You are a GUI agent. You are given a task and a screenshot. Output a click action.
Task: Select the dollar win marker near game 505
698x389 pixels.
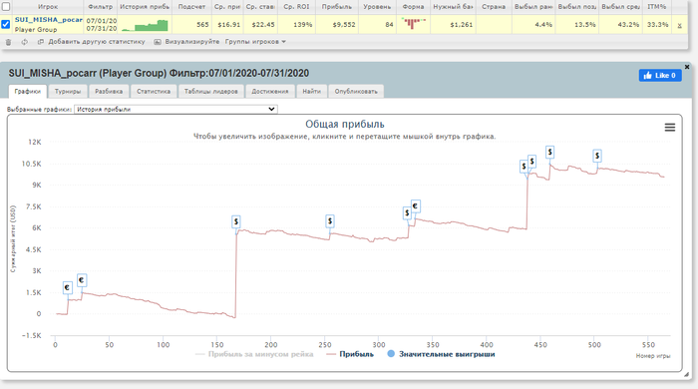597,156
